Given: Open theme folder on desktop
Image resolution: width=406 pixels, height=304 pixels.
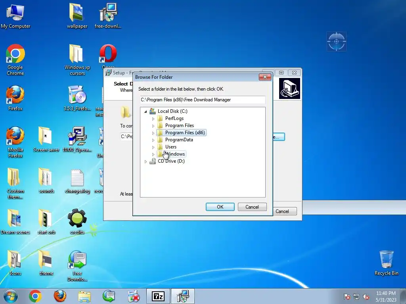Looking at the screenshot, I should 46,263.
